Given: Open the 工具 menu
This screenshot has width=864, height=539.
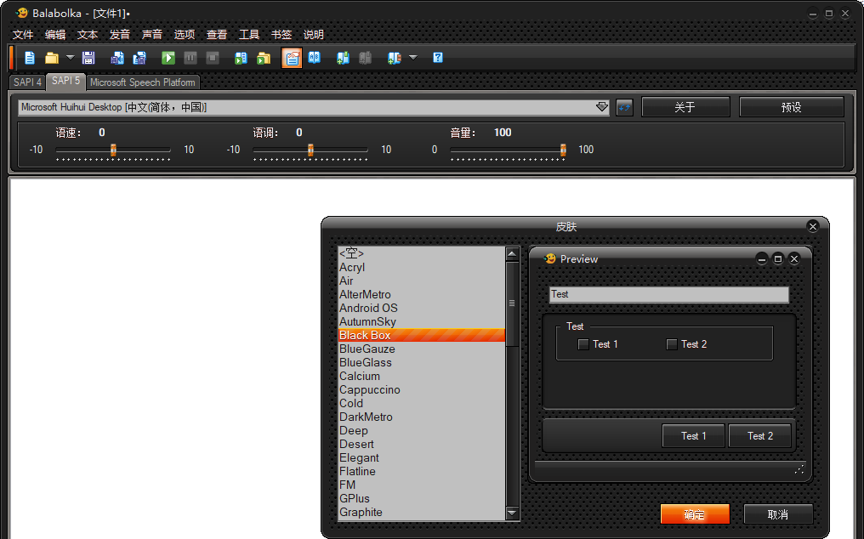Looking at the screenshot, I should point(249,34).
